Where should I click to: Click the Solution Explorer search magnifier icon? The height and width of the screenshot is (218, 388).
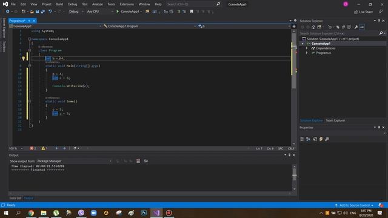(381, 33)
